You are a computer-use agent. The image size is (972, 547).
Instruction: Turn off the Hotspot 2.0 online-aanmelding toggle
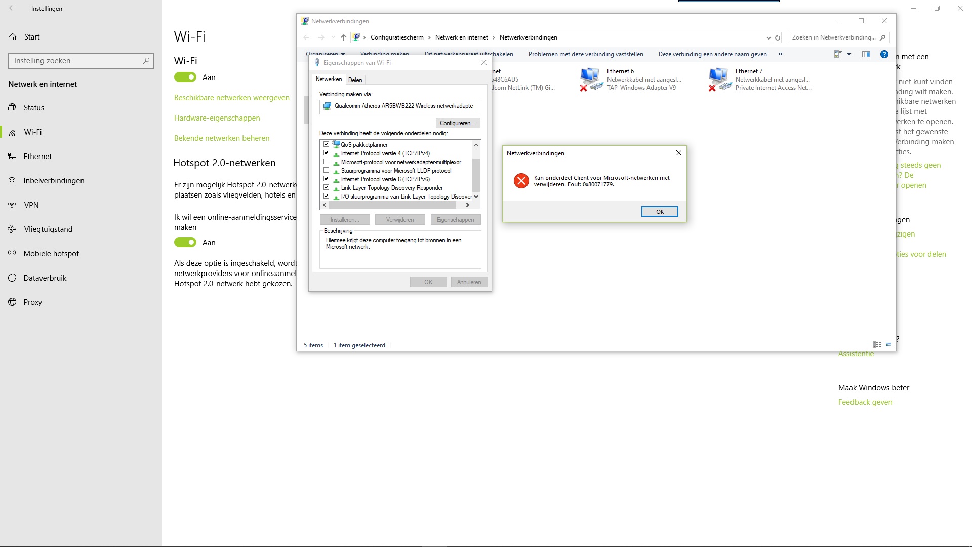(185, 242)
